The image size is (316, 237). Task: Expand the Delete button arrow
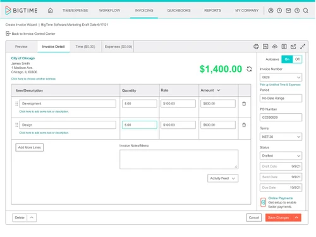[32, 217]
